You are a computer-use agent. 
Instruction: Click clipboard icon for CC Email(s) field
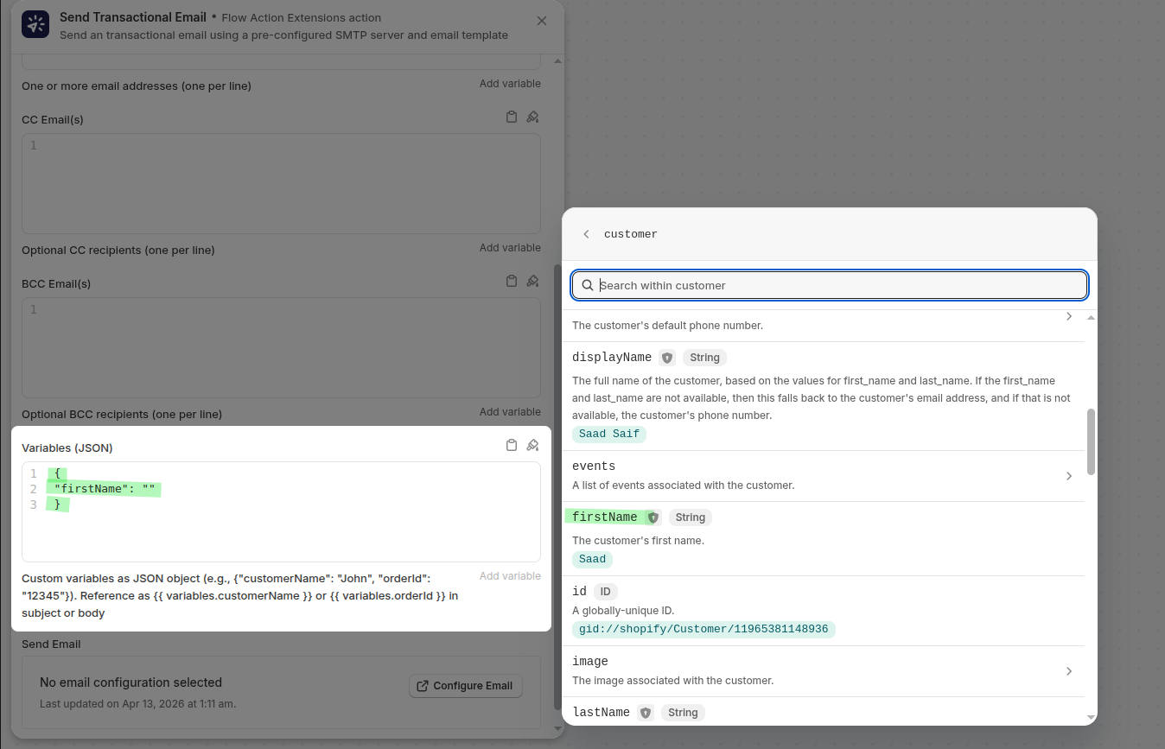[x=512, y=117]
